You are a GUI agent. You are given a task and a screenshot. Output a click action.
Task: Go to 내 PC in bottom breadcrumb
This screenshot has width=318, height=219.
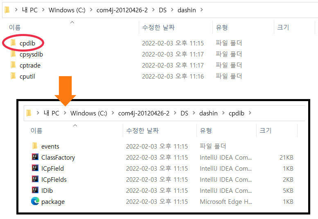tap(52, 113)
